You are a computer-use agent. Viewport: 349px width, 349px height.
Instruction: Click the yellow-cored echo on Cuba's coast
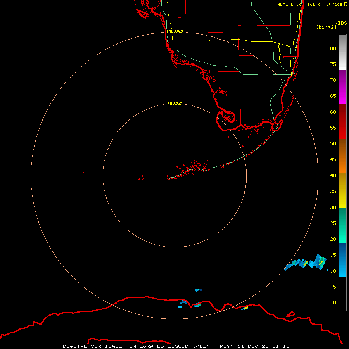pyautogui.click(x=244, y=308)
